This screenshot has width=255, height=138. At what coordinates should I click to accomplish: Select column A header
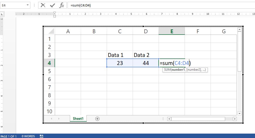pyautogui.click(x=68, y=31)
